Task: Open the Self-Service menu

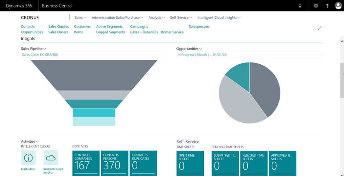Action: click(181, 18)
